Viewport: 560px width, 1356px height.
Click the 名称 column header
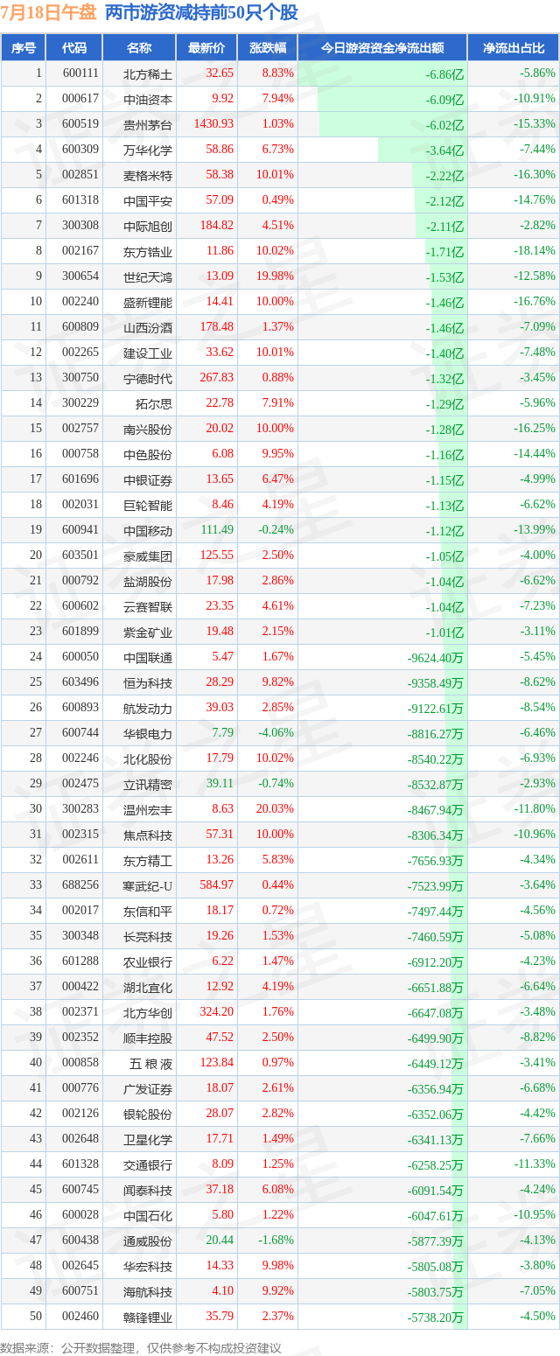pos(138,48)
